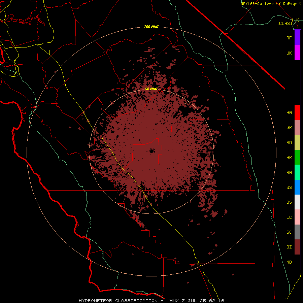Click the RF legend label
Screen dimensions: 303x303
tap(289, 38)
